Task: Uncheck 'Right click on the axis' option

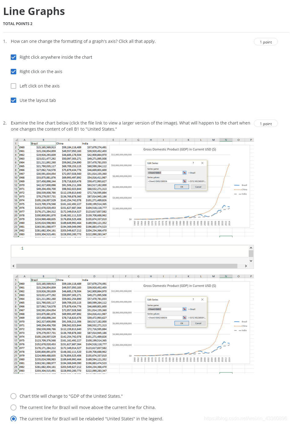Action: click(13, 72)
